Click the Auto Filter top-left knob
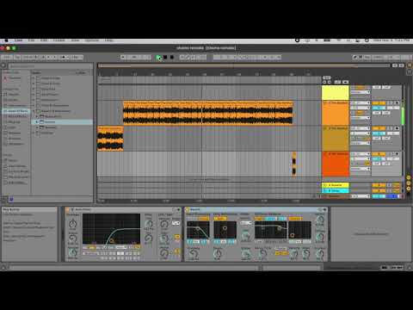The height and width of the screenshot is (310, 413). coord(73,224)
